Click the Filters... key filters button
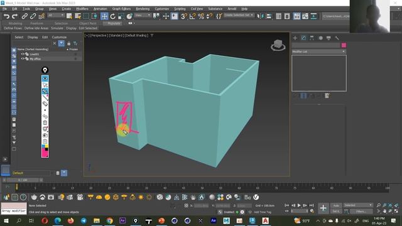 point(361,212)
